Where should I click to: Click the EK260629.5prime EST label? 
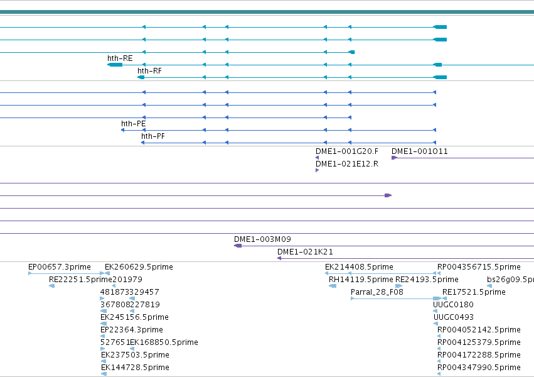[139, 267]
